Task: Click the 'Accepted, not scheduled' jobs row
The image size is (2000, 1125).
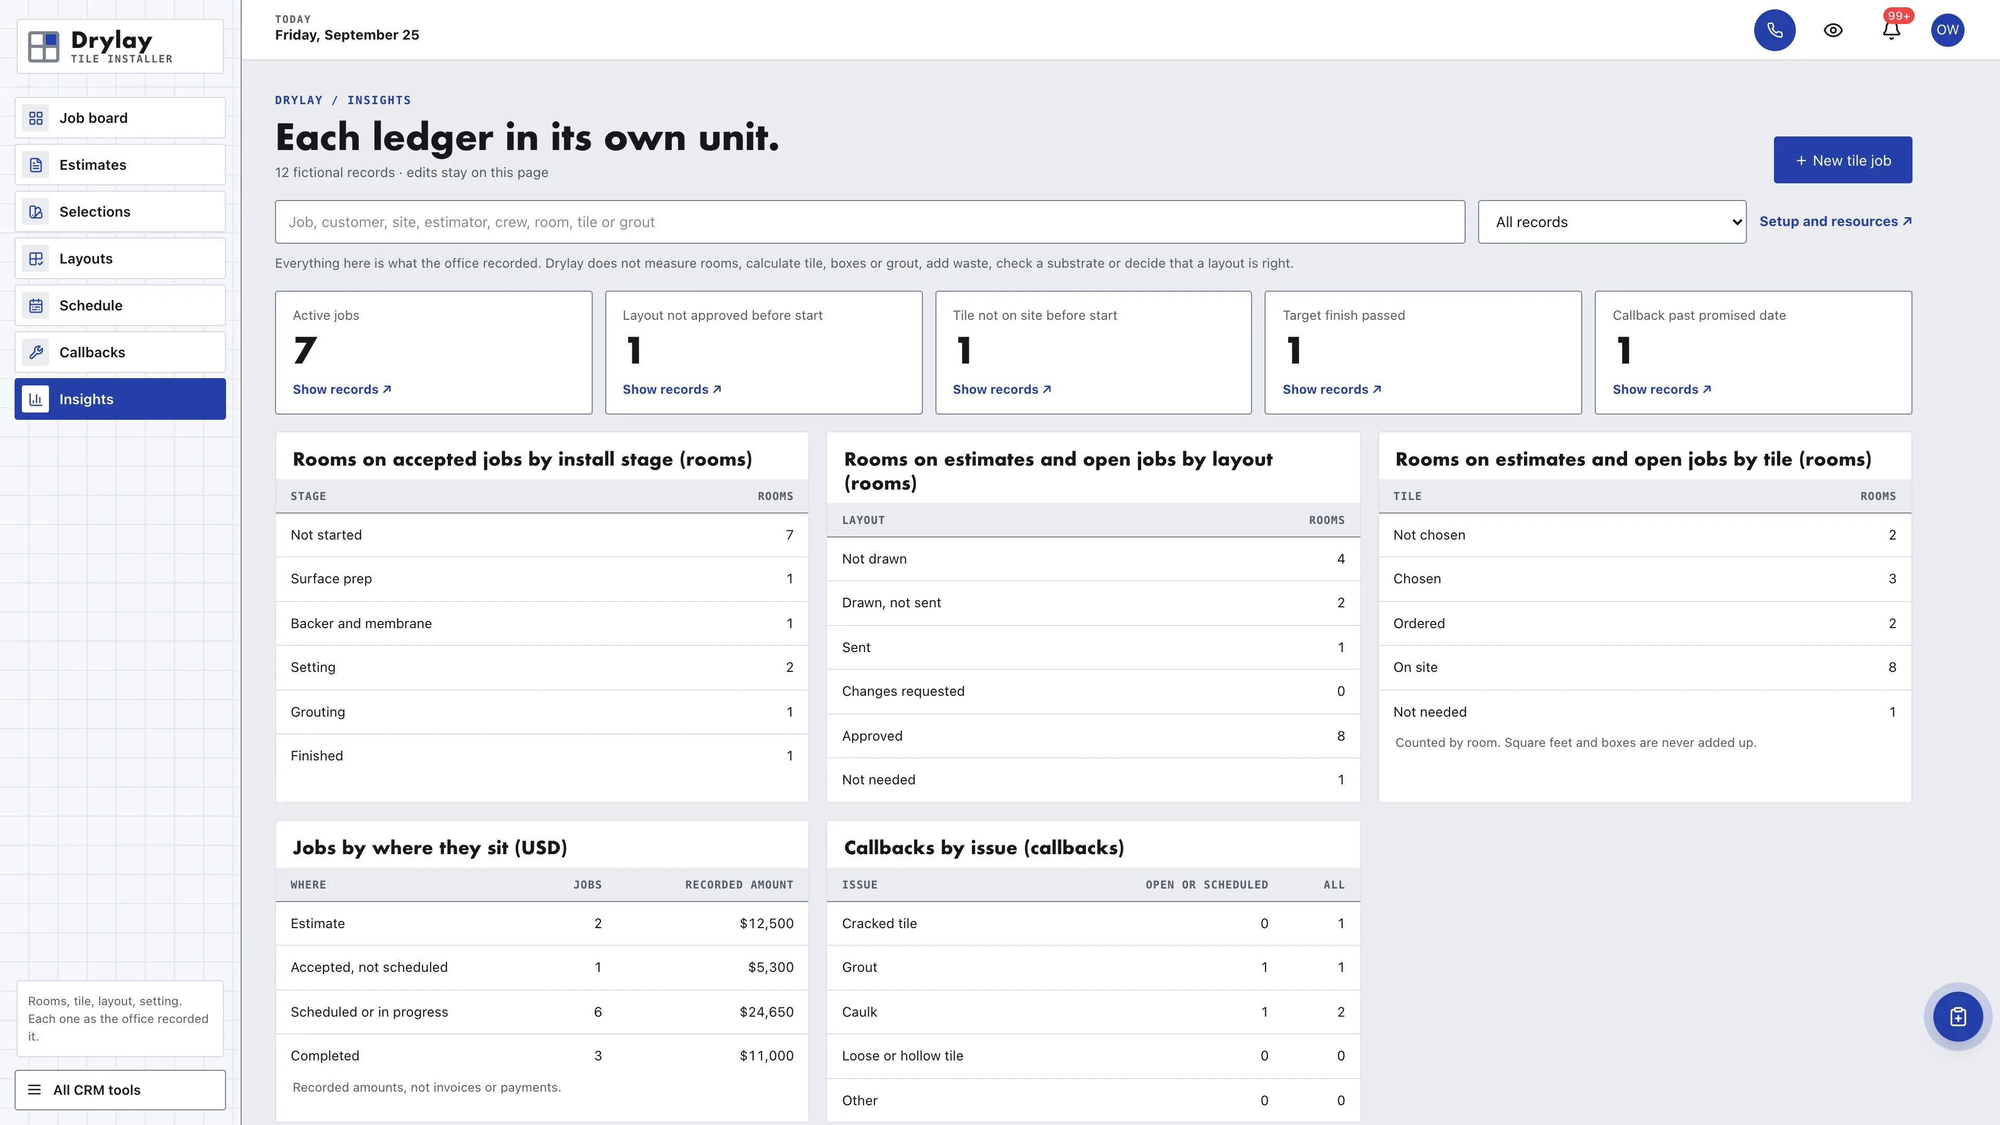Action: click(x=542, y=967)
